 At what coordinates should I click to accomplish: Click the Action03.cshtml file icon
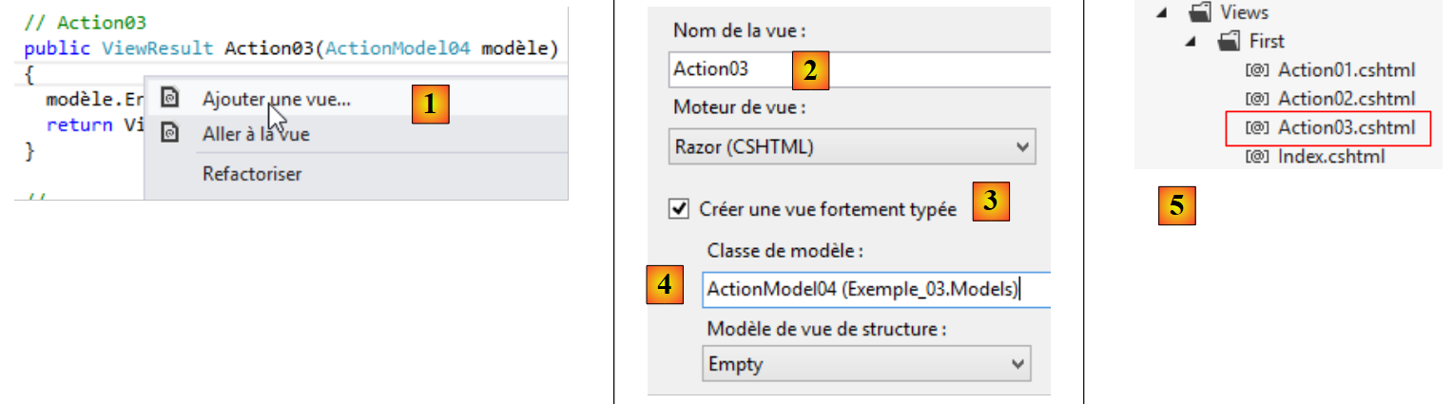[x=1257, y=127]
